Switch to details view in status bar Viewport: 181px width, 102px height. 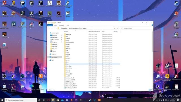(150, 90)
